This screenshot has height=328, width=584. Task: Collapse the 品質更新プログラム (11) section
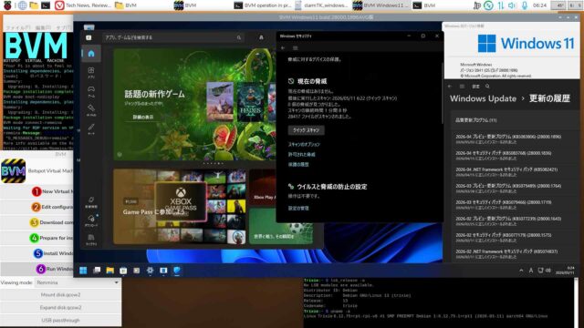tap(516, 120)
